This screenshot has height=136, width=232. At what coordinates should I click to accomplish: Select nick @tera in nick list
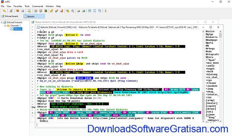[x=209, y=57]
